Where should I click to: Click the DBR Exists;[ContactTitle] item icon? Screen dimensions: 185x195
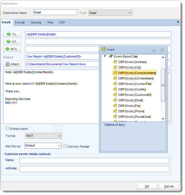(x=115, y=84)
